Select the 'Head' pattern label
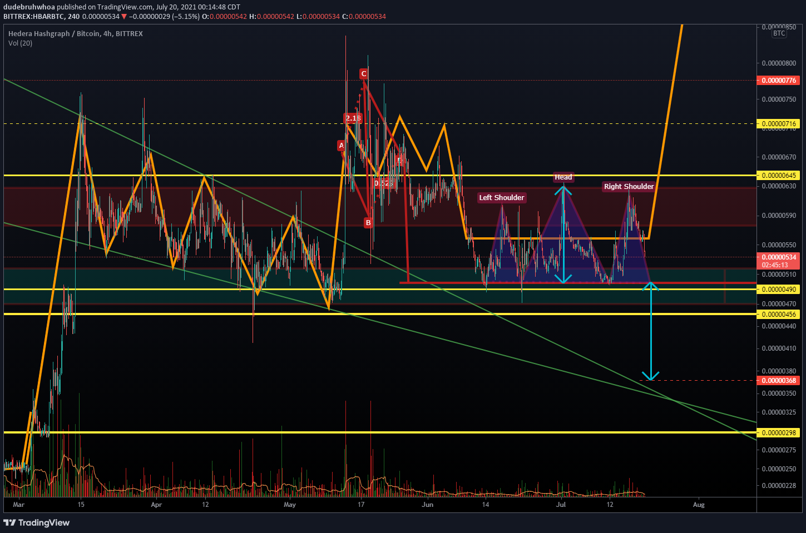This screenshot has height=533, width=806. point(563,177)
